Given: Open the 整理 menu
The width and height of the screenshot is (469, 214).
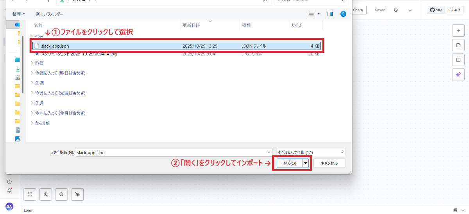Looking at the screenshot, I should click(x=18, y=14).
